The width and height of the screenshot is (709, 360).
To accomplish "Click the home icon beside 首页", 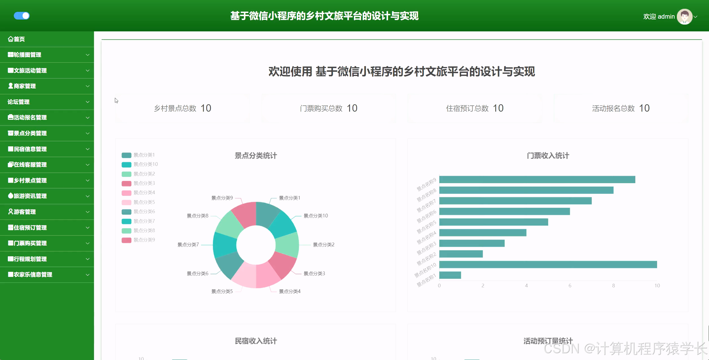I will (10, 39).
